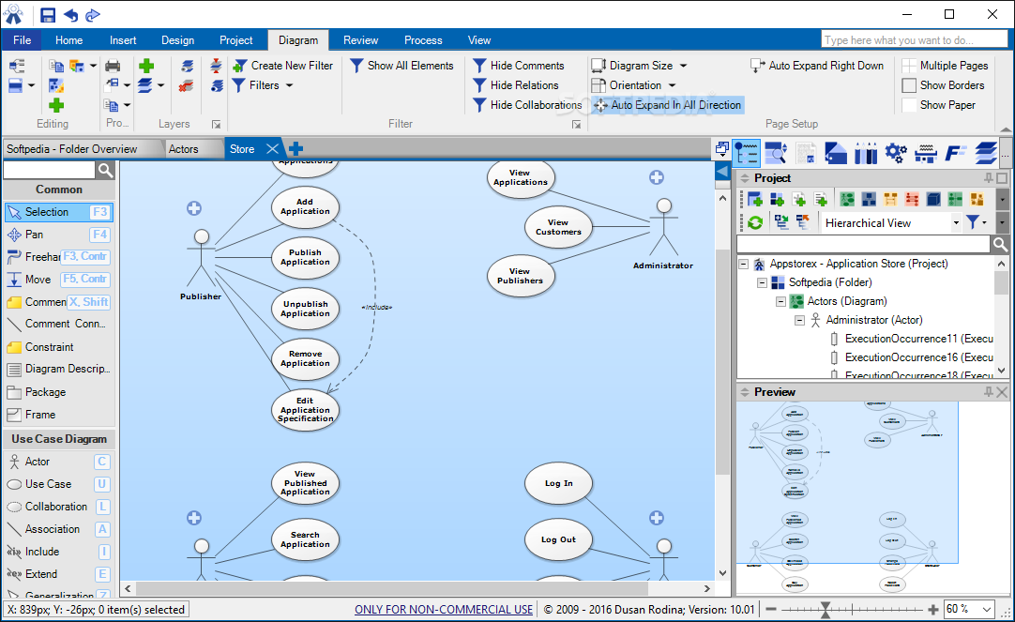Viewport: 1015px width, 622px height.
Task: Select the Use Case tool
Action: 58,484
